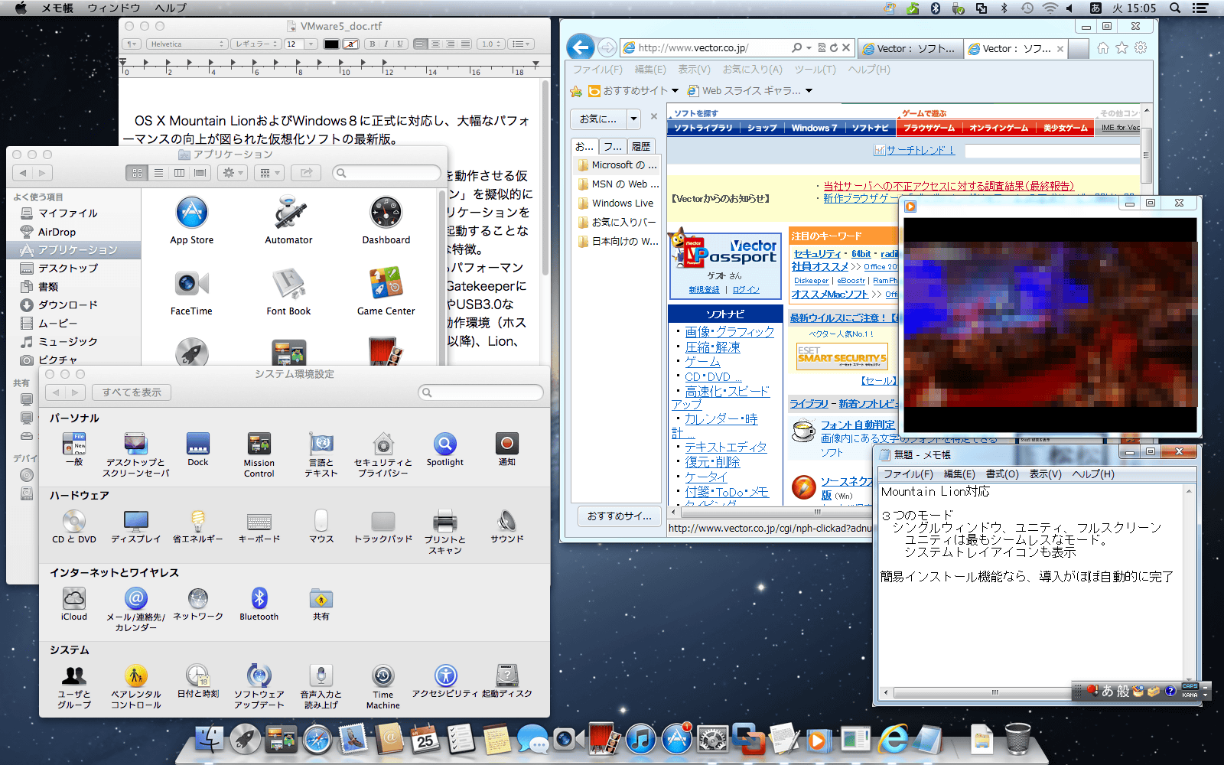Toggle italic in the VMware5_doc.rtf toolbar

[x=386, y=44]
